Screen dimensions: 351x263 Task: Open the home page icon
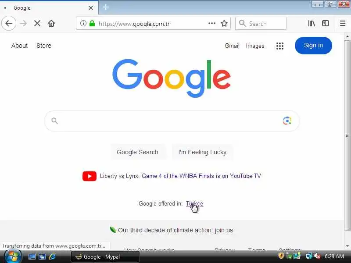click(x=51, y=23)
